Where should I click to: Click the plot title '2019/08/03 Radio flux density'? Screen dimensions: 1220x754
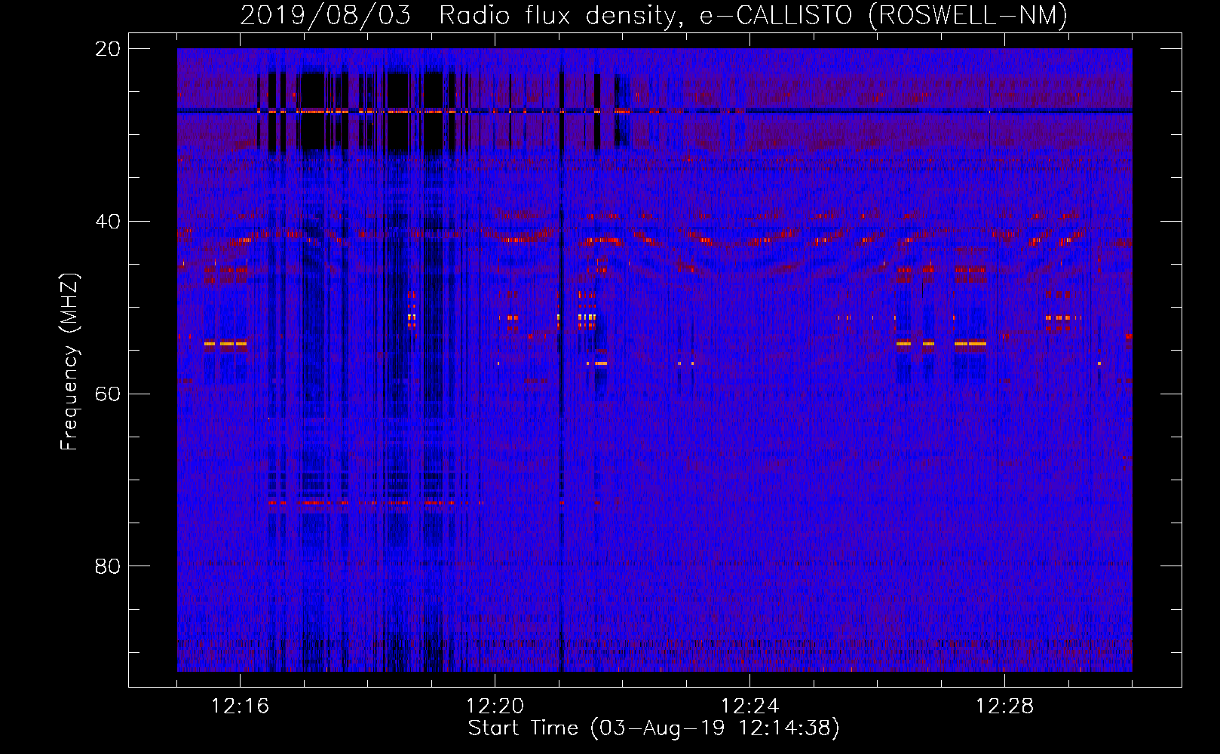tap(654, 15)
